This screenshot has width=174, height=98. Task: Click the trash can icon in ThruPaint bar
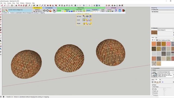[120, 11]
